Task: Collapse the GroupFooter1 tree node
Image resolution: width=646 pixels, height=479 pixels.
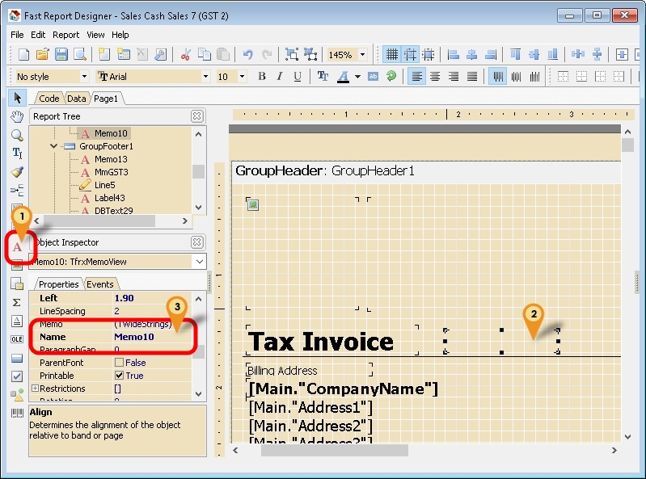Action: (x=53, y=146)
